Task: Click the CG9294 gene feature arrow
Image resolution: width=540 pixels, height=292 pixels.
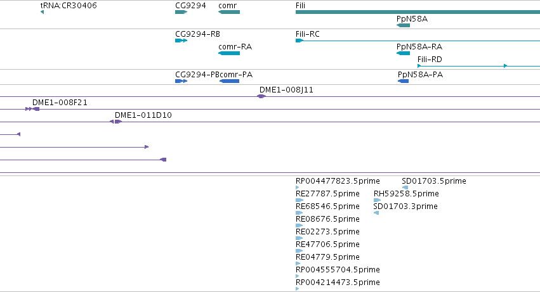Action: [181, 12]
